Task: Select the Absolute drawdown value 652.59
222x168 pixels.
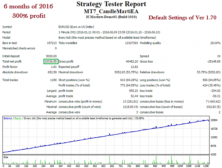Action: point(52,72)
